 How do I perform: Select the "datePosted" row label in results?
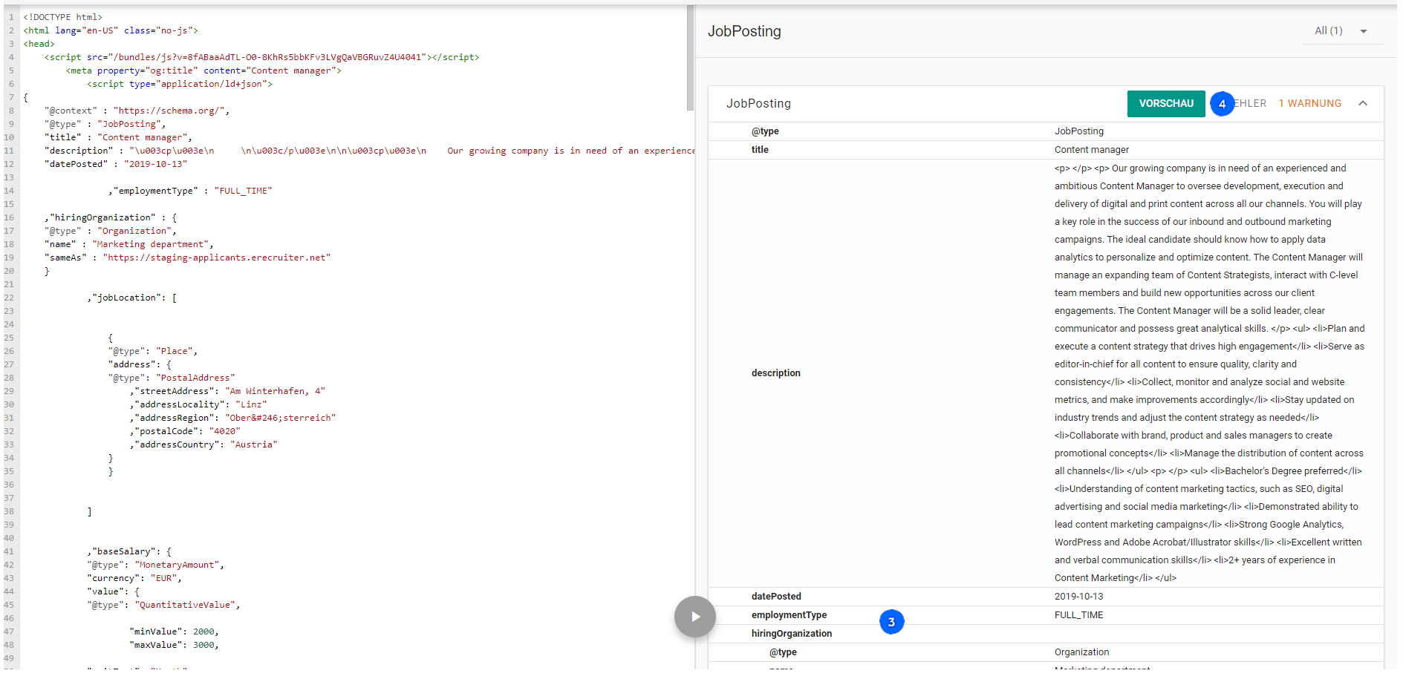[776, 597]
